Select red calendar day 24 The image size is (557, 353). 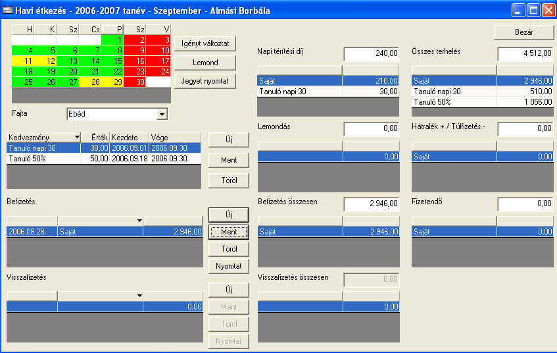158,72
